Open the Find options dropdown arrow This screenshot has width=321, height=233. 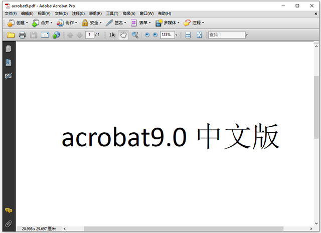247,35
